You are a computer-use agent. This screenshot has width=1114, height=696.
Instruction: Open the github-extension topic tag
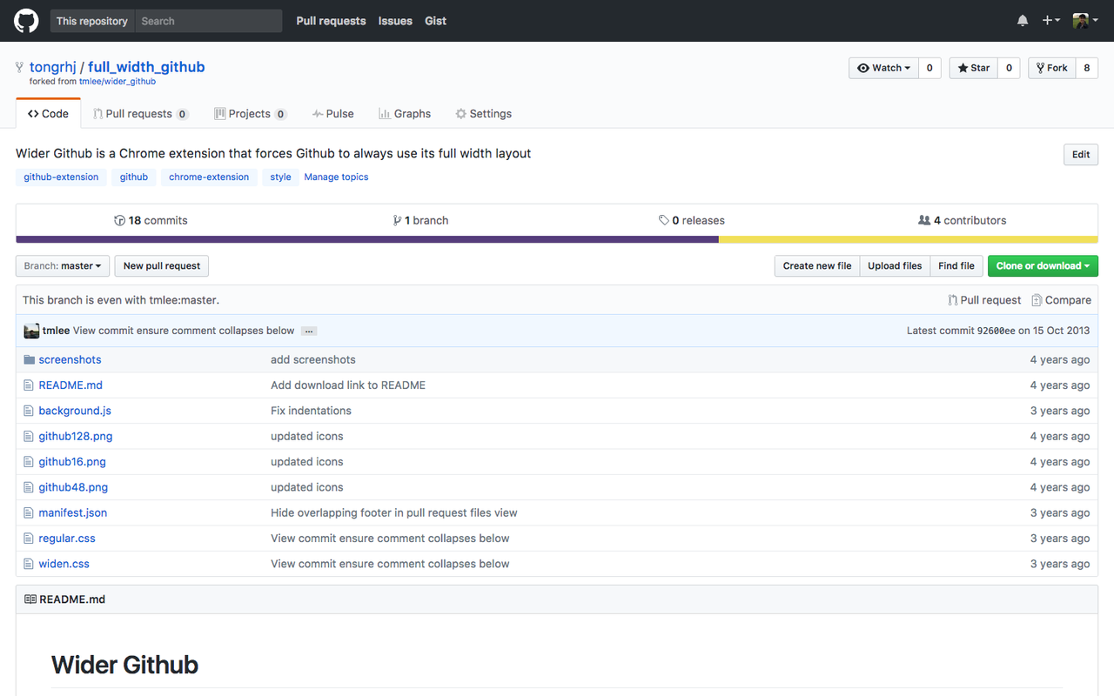tap(61, 177)
